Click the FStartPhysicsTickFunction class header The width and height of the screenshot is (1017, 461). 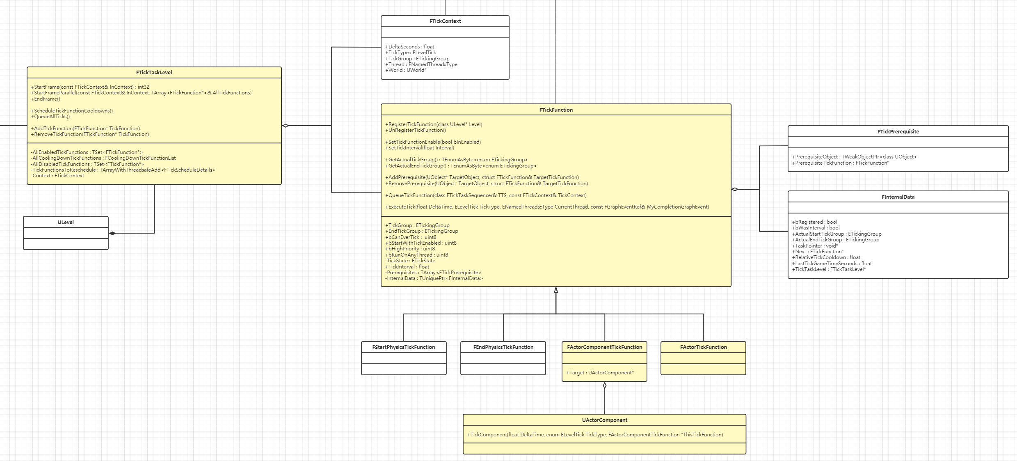click(403, 347)
